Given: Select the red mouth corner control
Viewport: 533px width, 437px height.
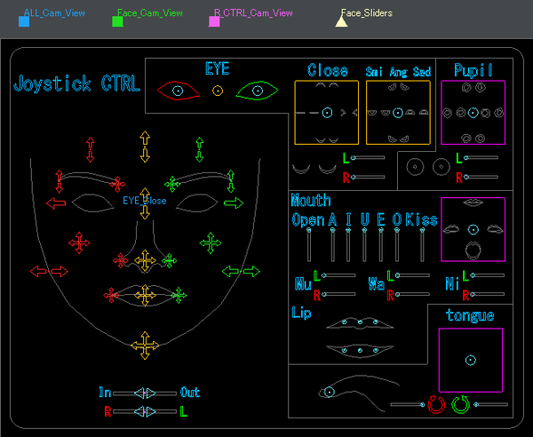Looking at the screenshot, I should [111, 295].
